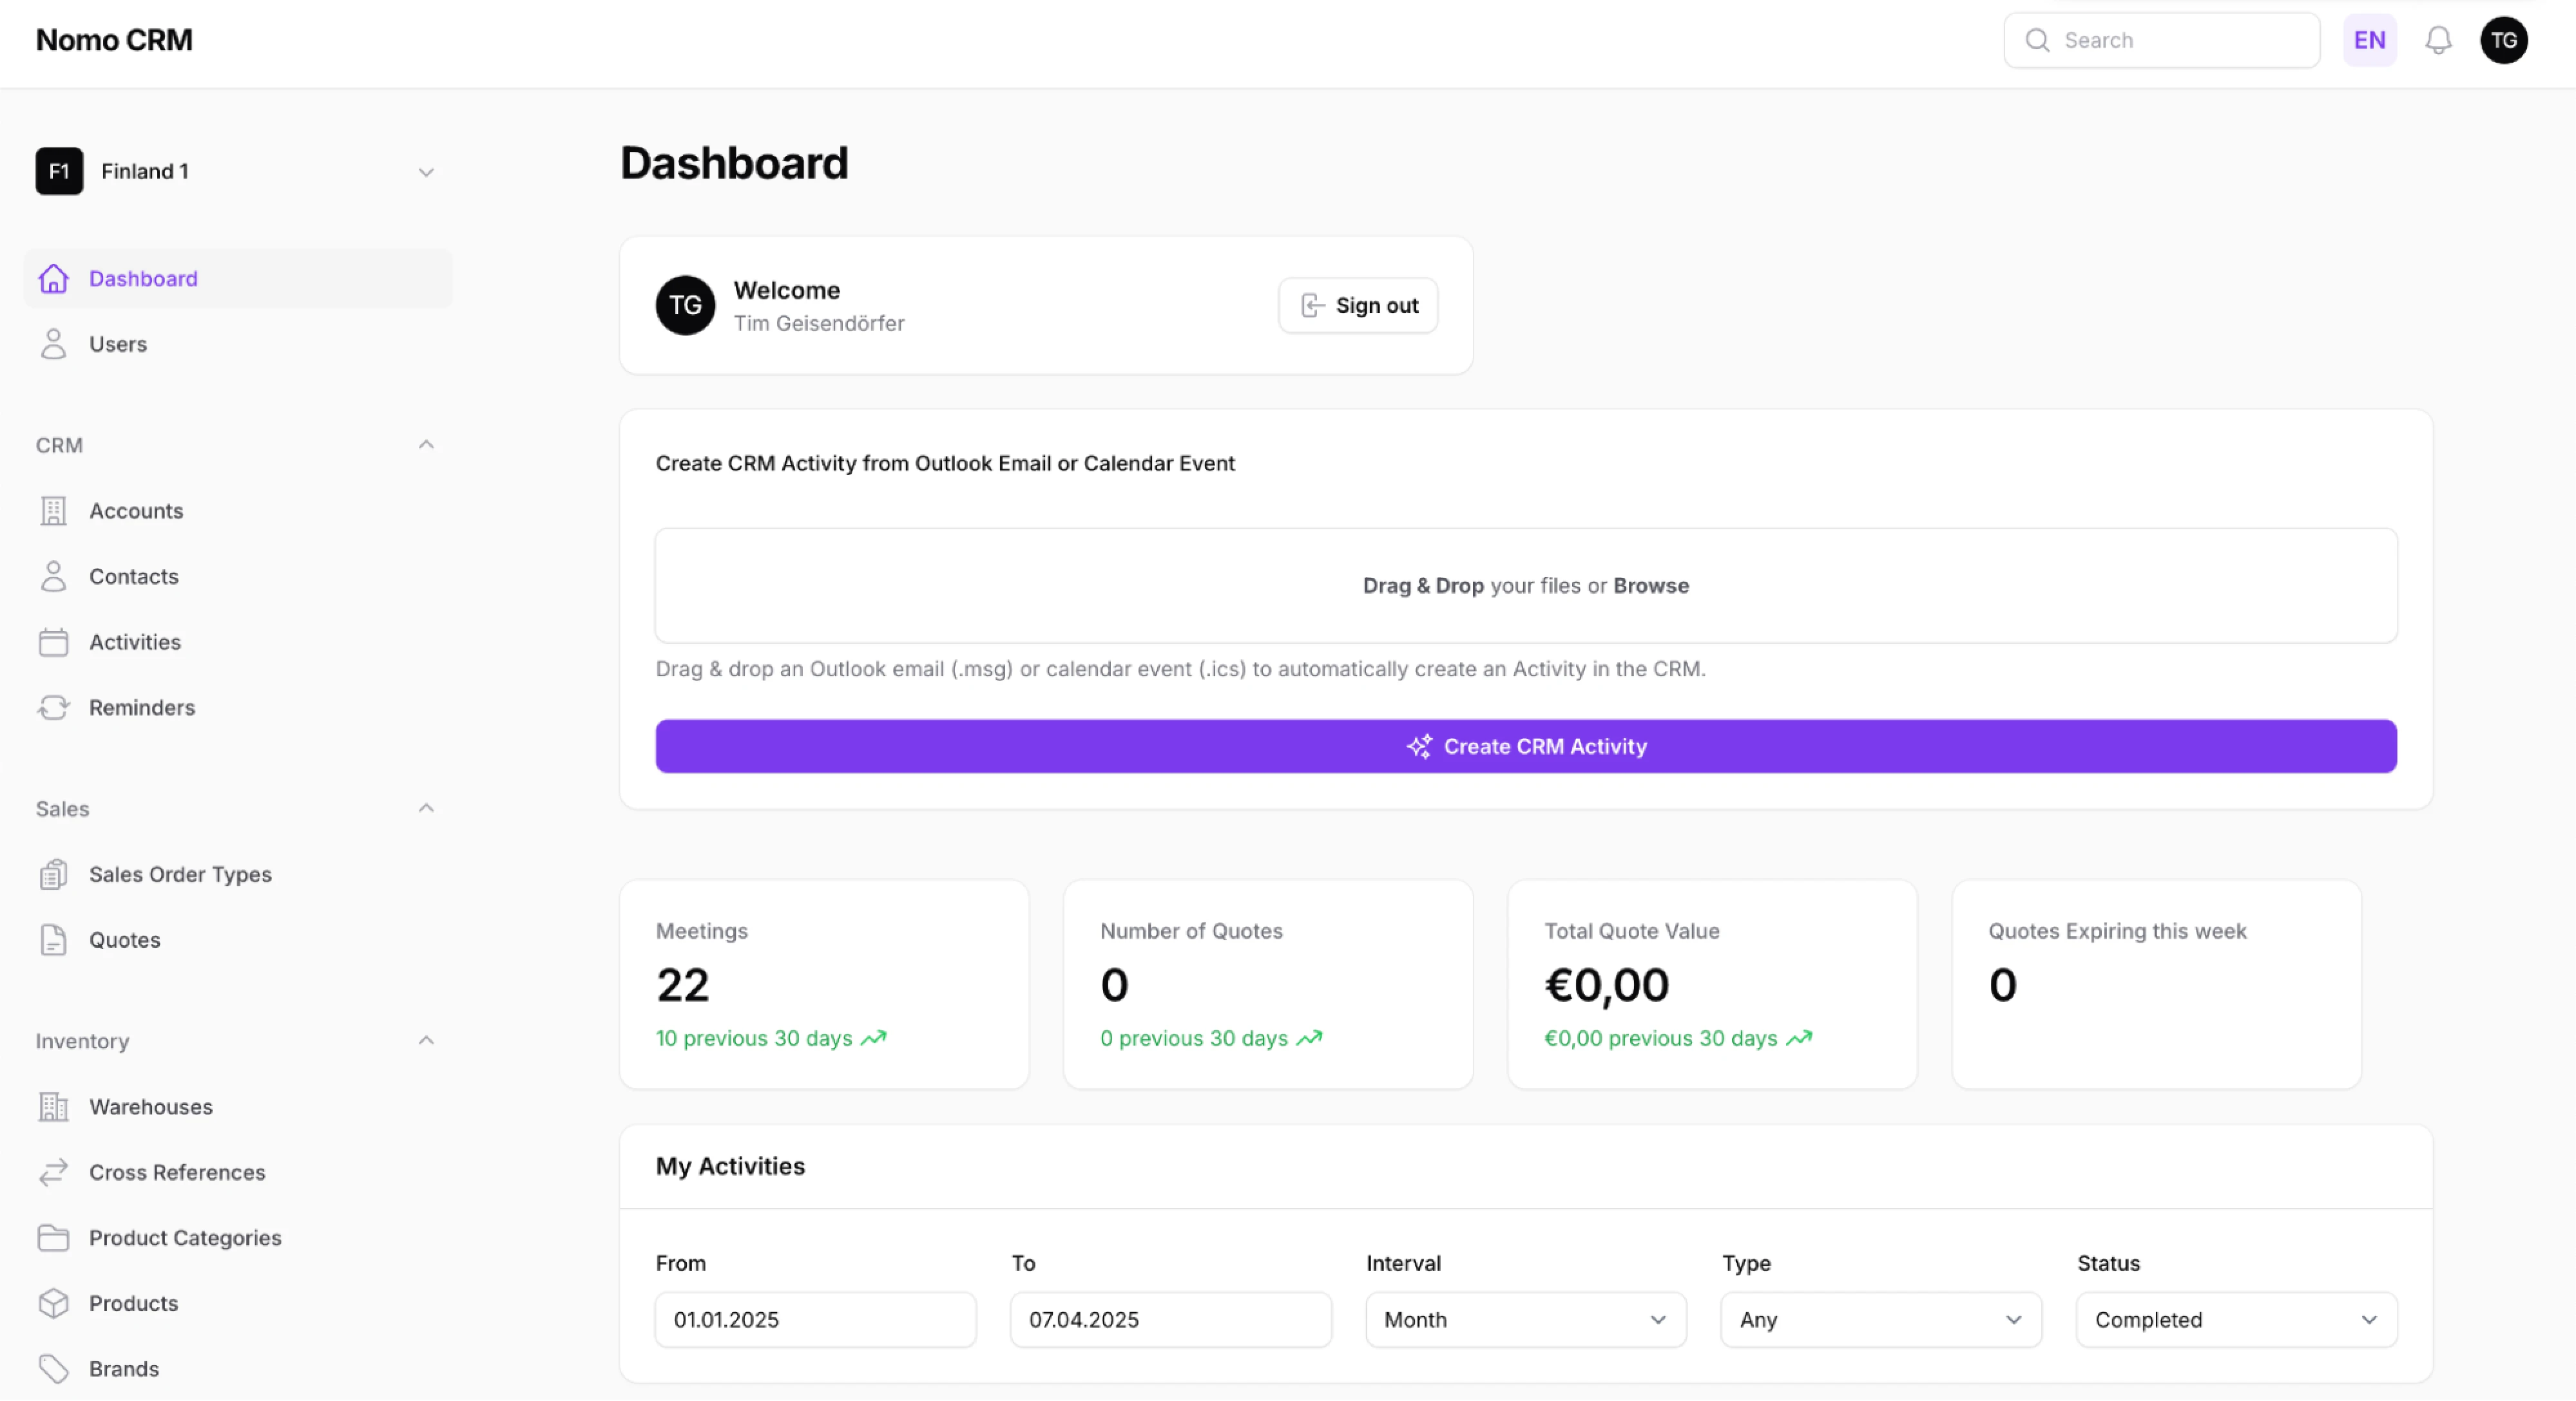Click the notification bell icon
This screenshot has width=2576, height=1401.
(2438, 40)
